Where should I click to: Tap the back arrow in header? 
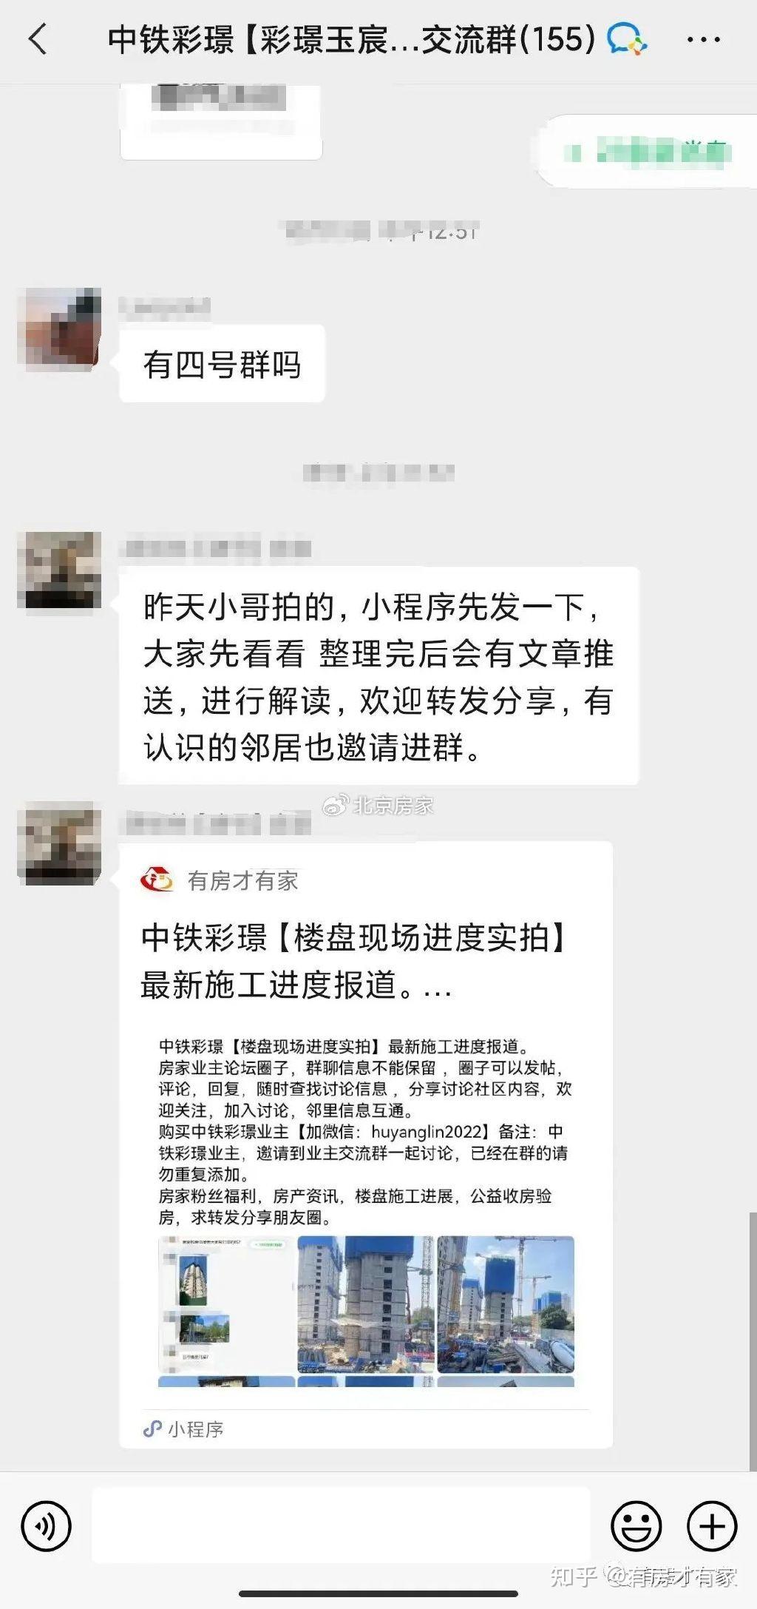tap(38, 39)
